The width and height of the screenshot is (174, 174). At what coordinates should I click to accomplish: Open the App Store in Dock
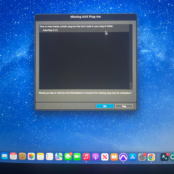pos(133,157)
